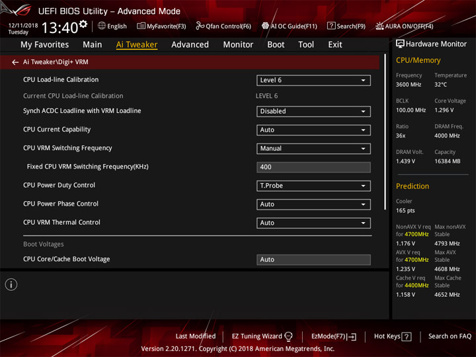Image resolution: width=476 pixels, height=357 pixels.
Task: Open the CPU Power Phase Control dropdown
Action: (x=313, y=204)
